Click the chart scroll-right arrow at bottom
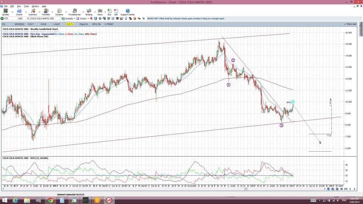This screenshot has height=204, width=363. pyautogui.click(x=354, y=189)
